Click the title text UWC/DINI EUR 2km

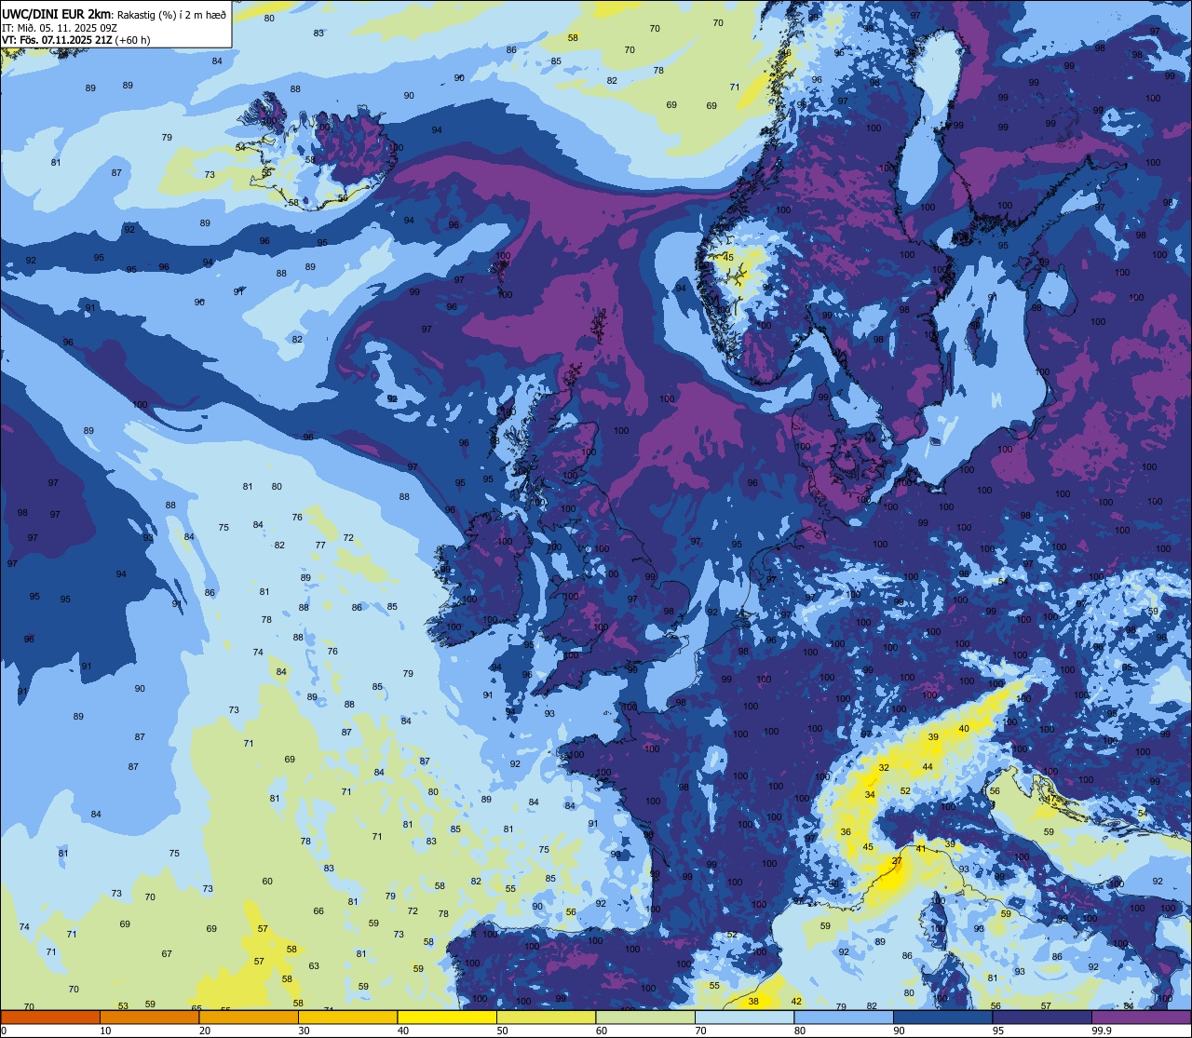pyautogui.click(x=57, y=13)
